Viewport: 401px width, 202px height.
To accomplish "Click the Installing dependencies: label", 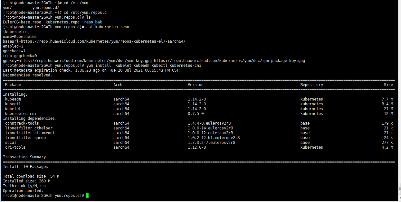I will coord(30,119).
